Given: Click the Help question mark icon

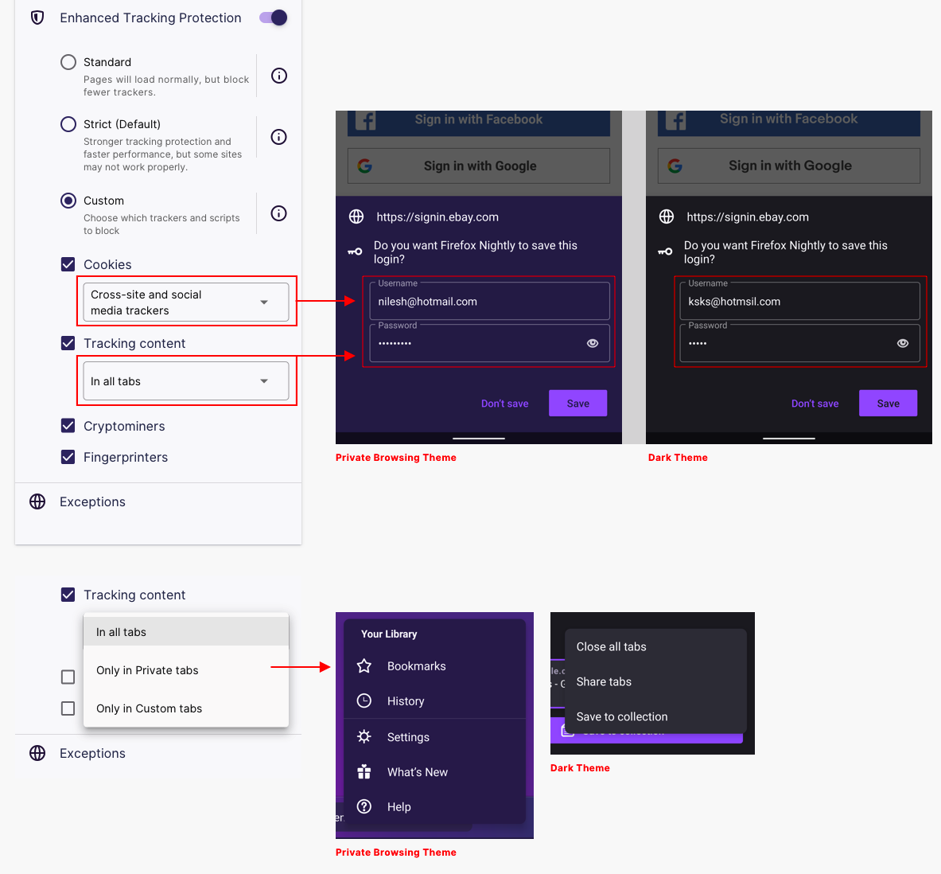Looking at the screenshot, I should tap(364, 806).
